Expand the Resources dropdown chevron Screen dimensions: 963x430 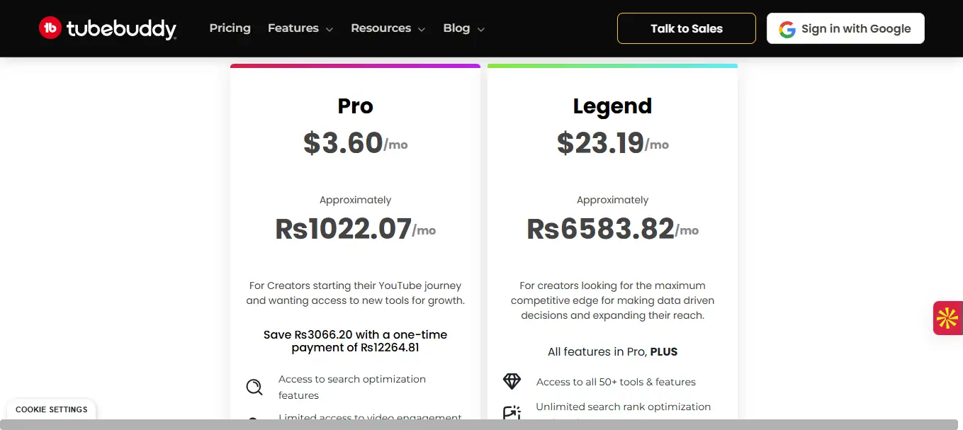pyautogui.click(x=422, y=30)
